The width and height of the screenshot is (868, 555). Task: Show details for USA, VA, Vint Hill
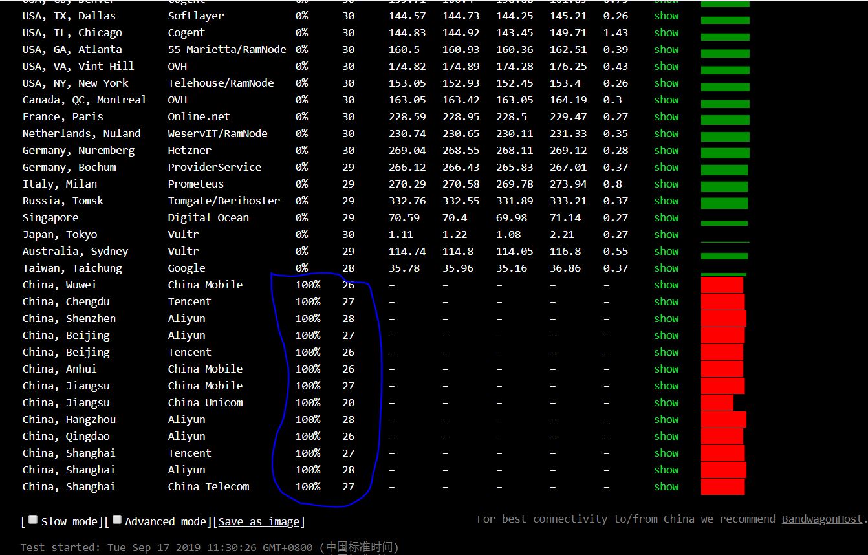pyautogui.click(x=666, y=66)
